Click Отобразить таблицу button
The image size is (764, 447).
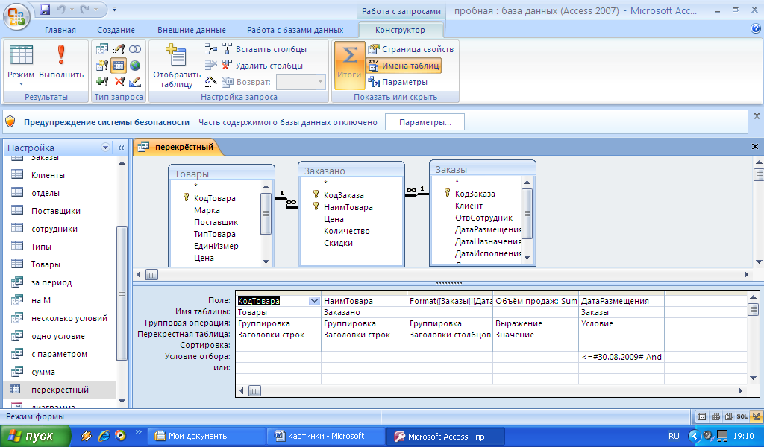pos(176,66)
